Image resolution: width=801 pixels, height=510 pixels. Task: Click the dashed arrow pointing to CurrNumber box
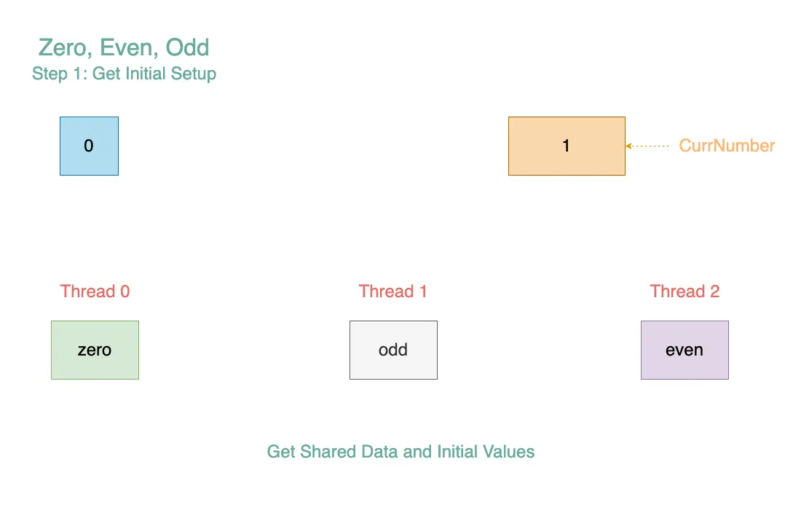pos(647,146)
